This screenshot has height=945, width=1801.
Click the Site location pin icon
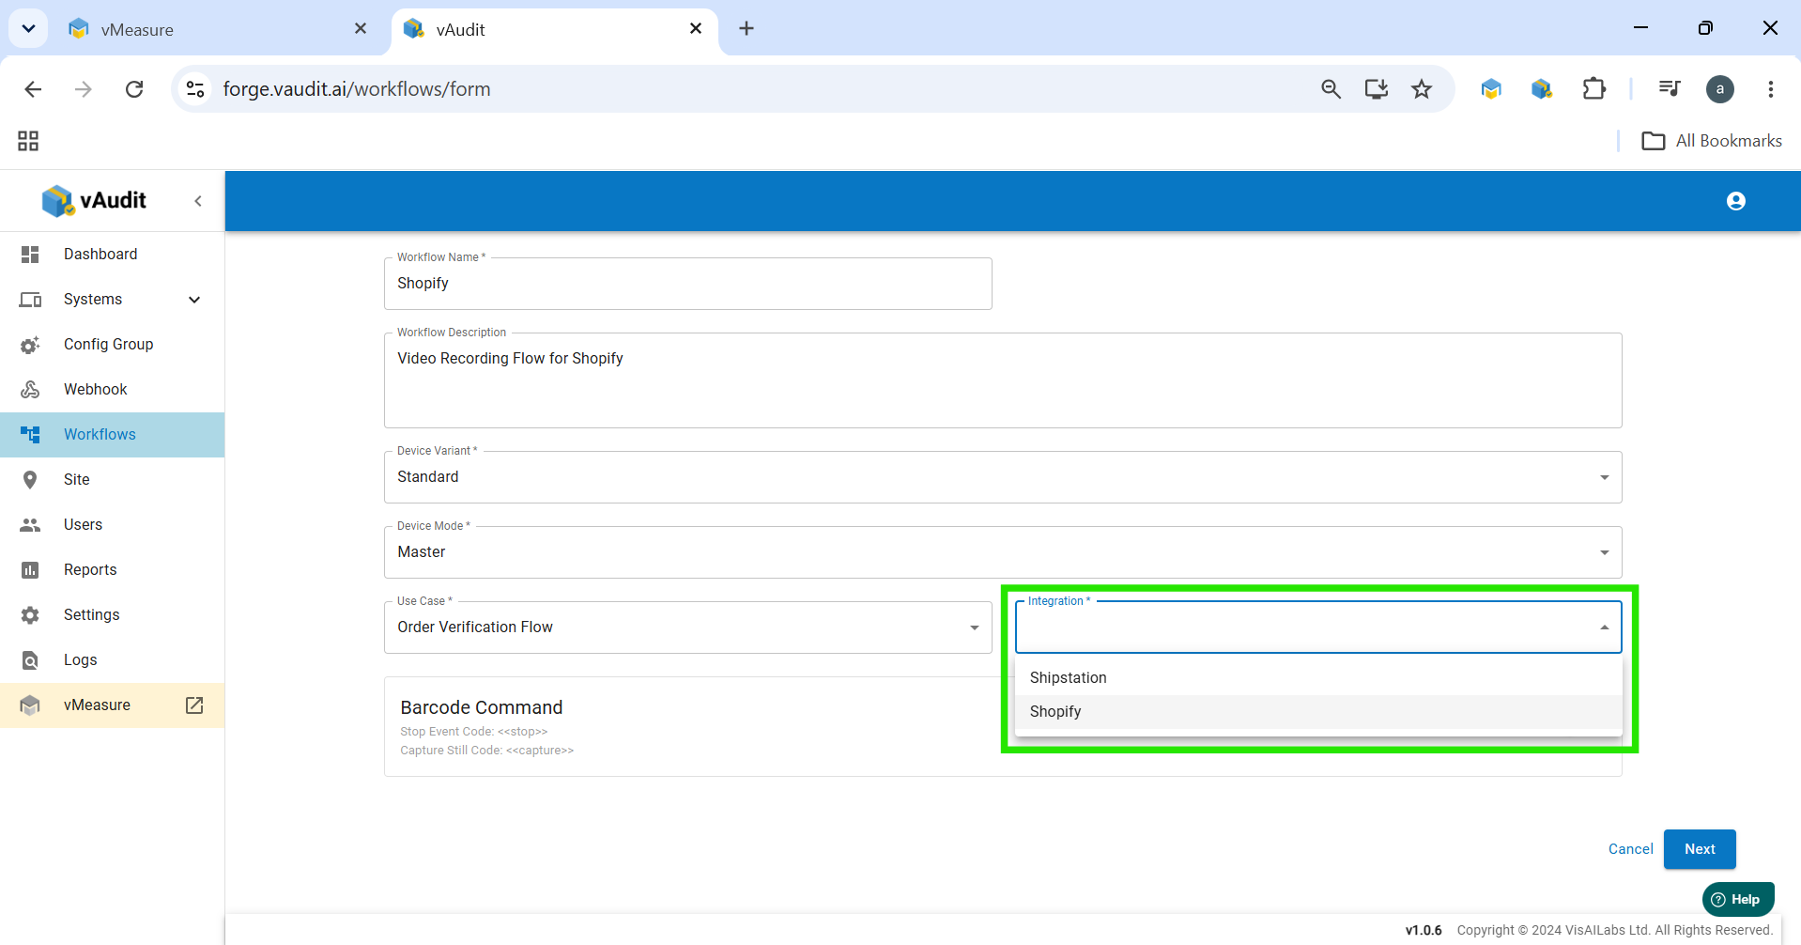click(30, 480)
